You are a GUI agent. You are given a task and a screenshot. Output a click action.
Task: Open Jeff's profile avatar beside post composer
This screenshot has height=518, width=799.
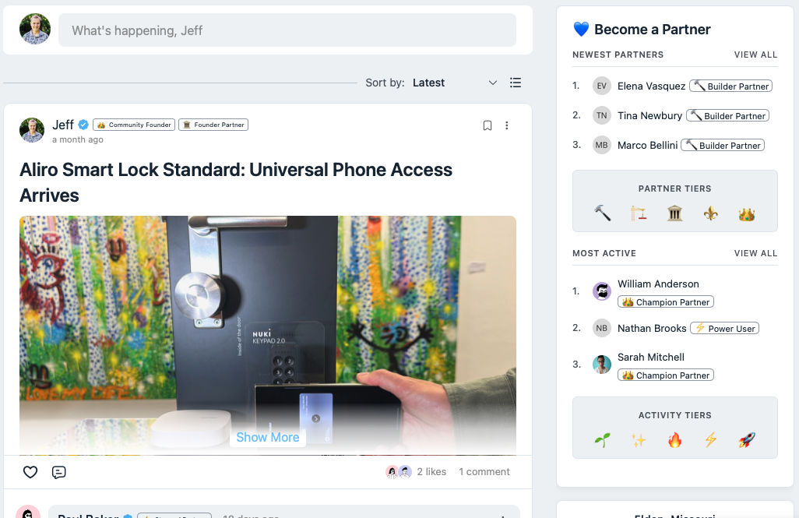point(35,29)
